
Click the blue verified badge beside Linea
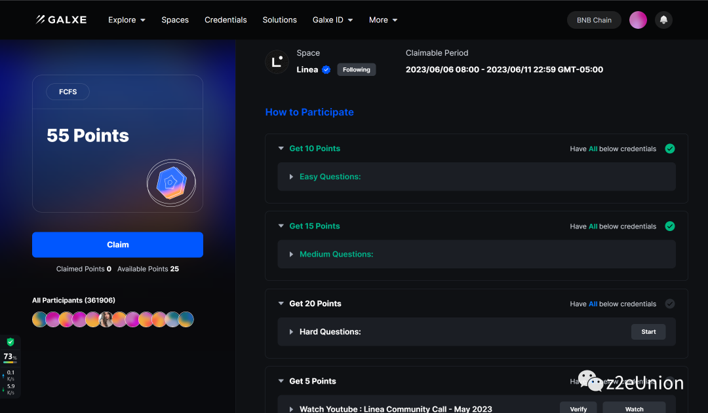[x=326, y=70]
